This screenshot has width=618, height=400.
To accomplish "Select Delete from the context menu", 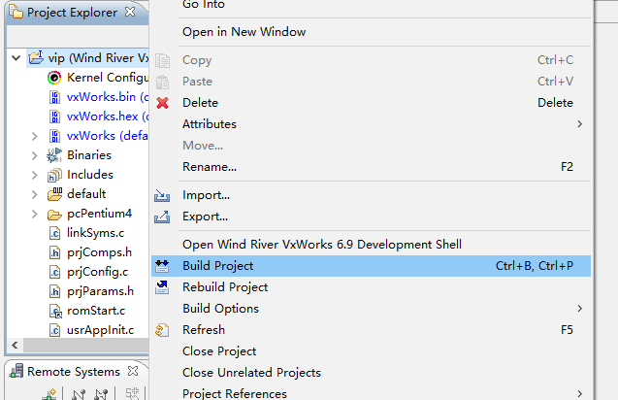I will pos(371,103).
